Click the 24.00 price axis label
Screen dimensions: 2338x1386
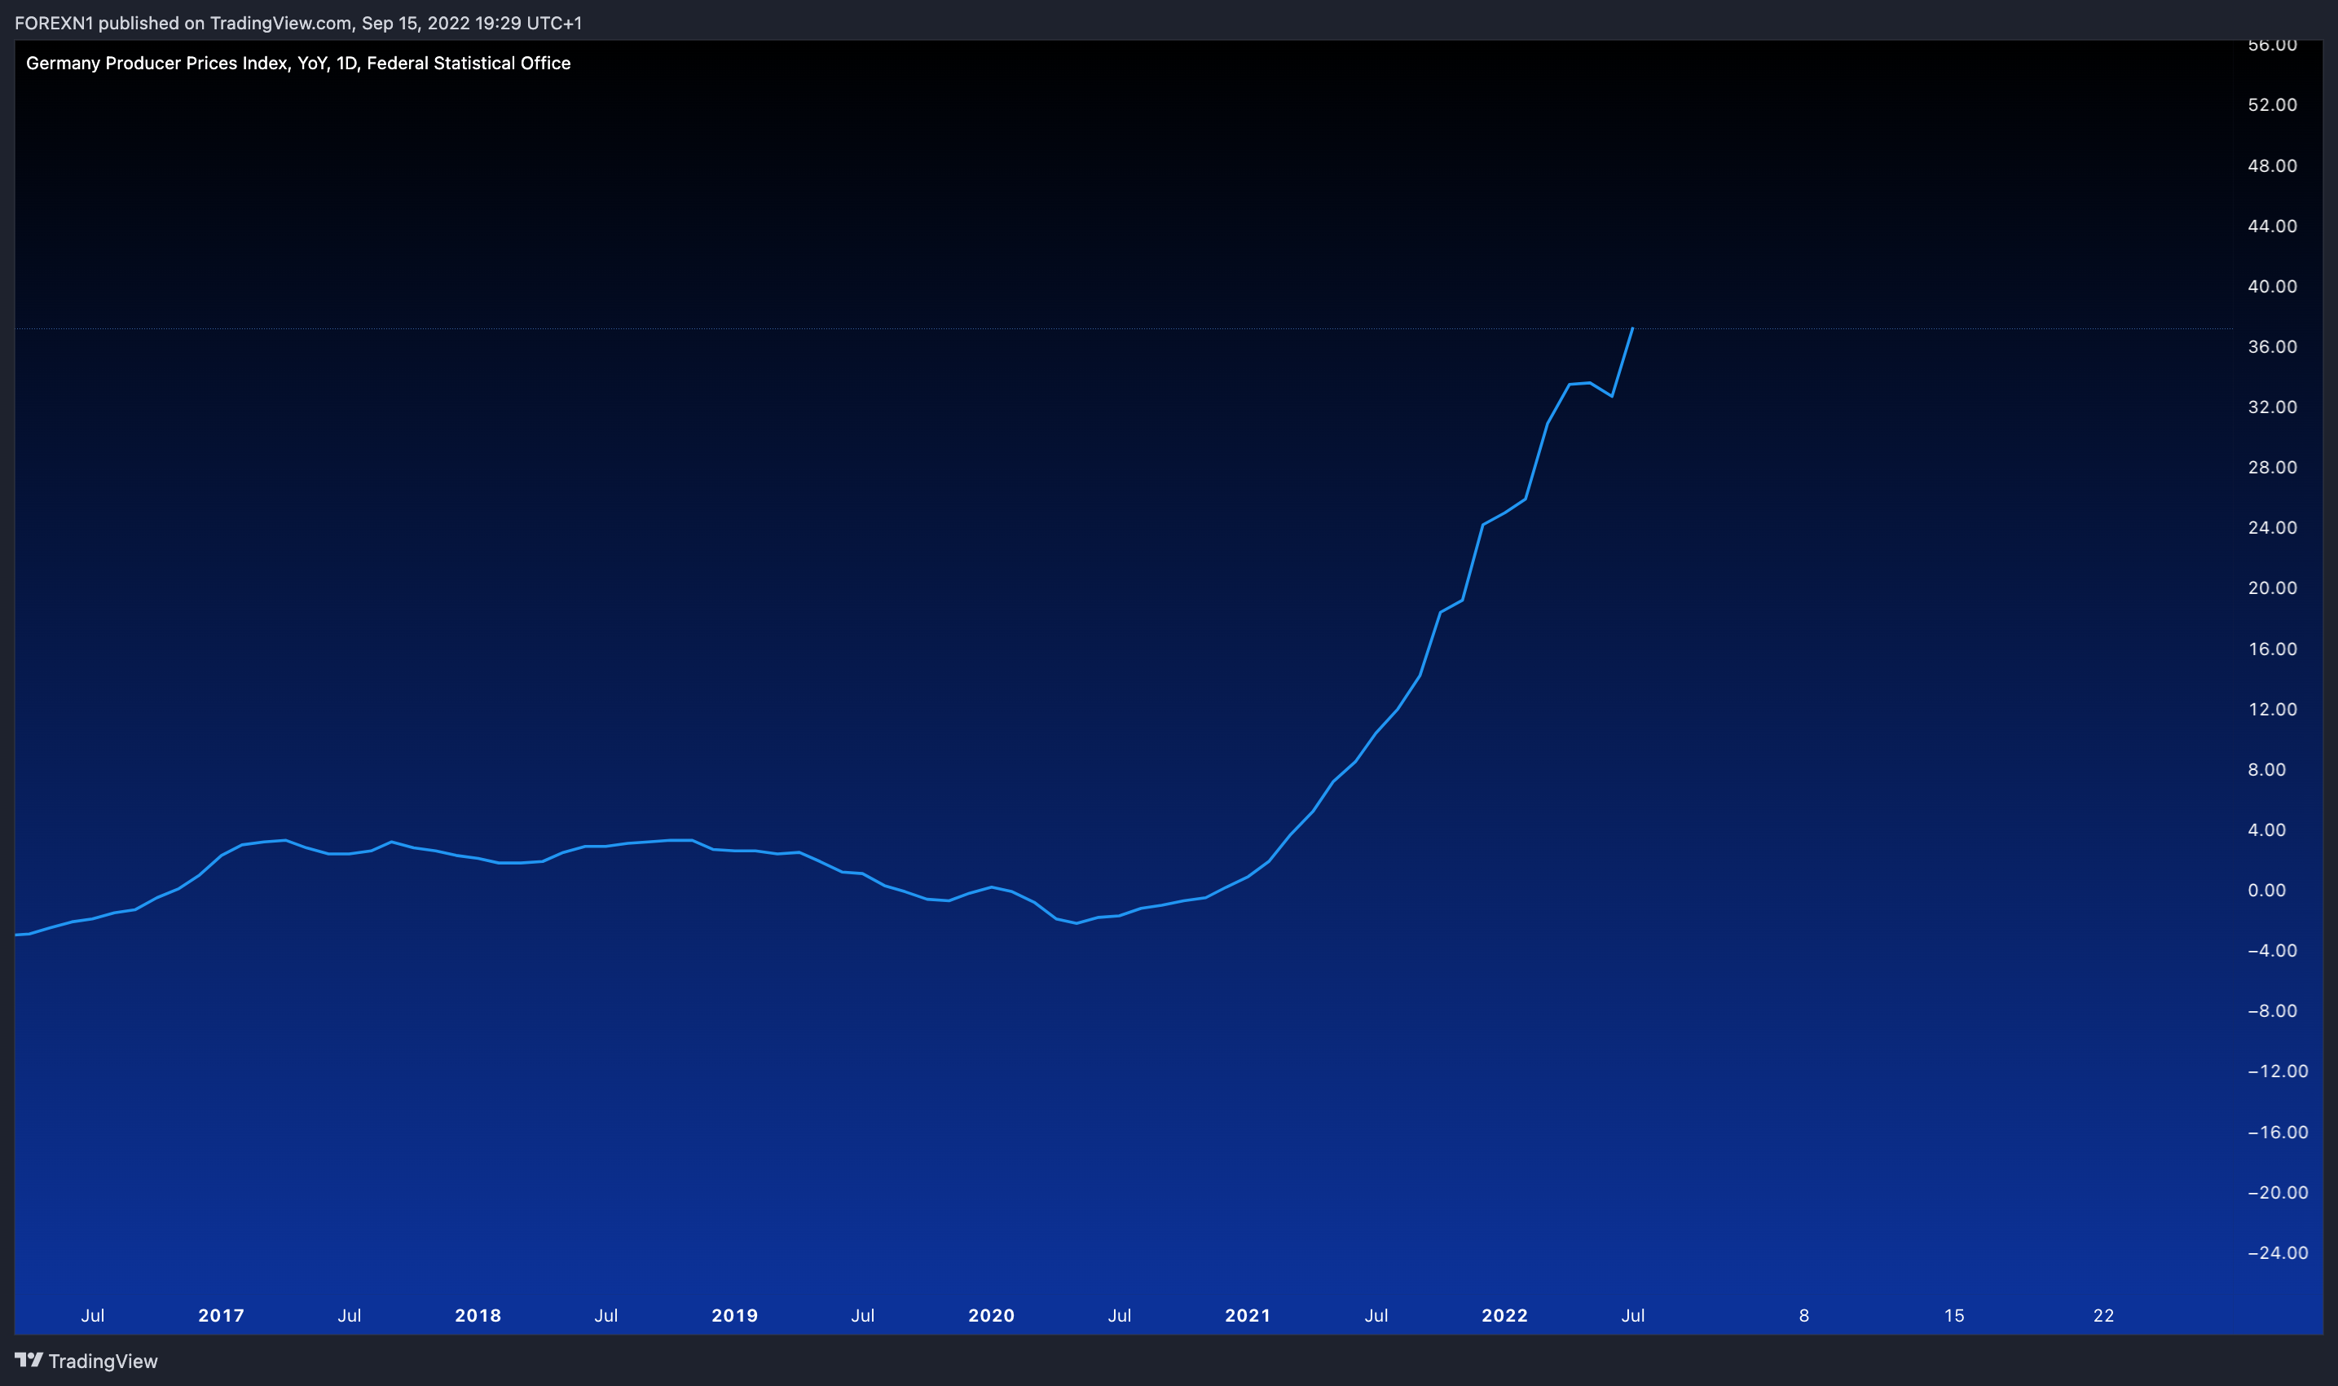(2272, 528)
